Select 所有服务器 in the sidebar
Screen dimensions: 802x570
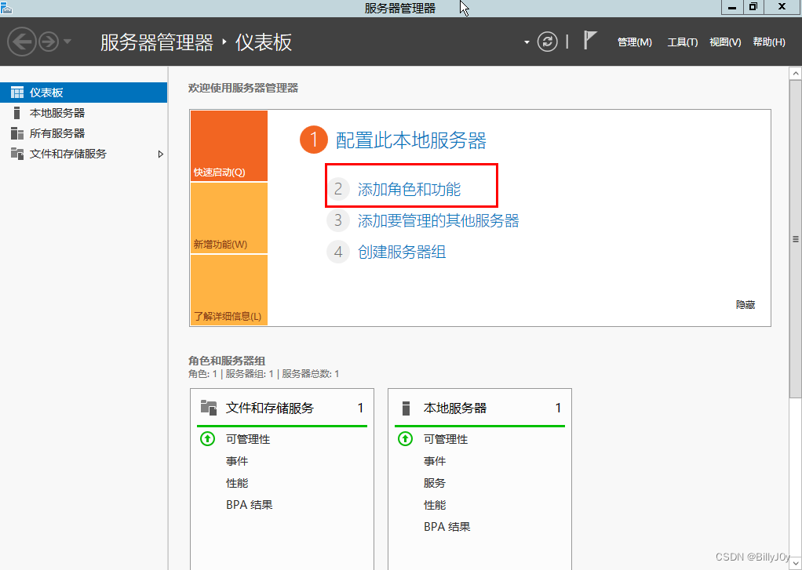pyautogui.click(x=83, y=133)
